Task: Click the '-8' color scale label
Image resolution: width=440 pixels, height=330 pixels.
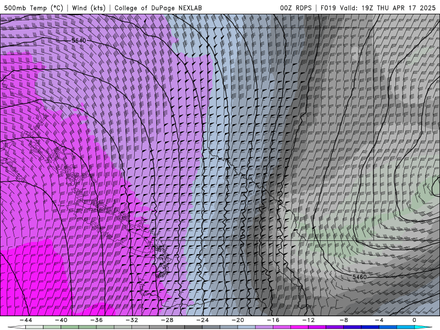Action: (x=344, y=320)
